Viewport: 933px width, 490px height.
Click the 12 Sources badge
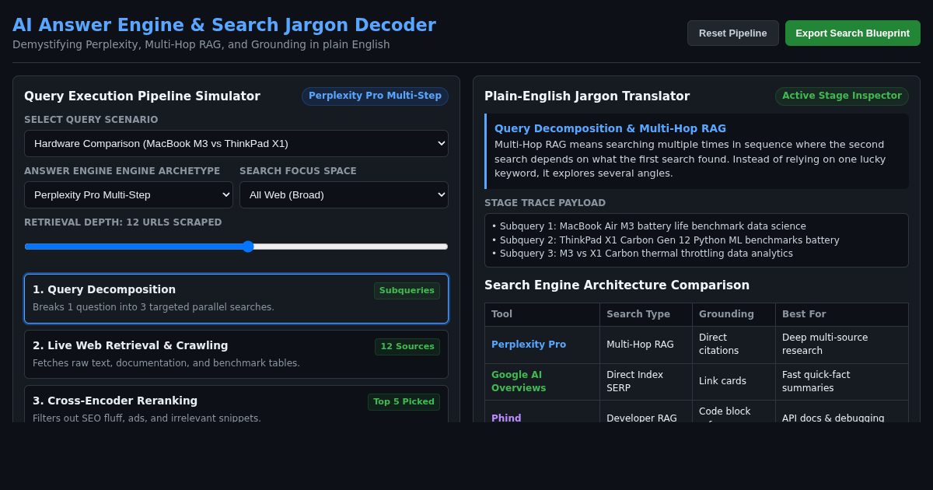(x=407, y=347)
